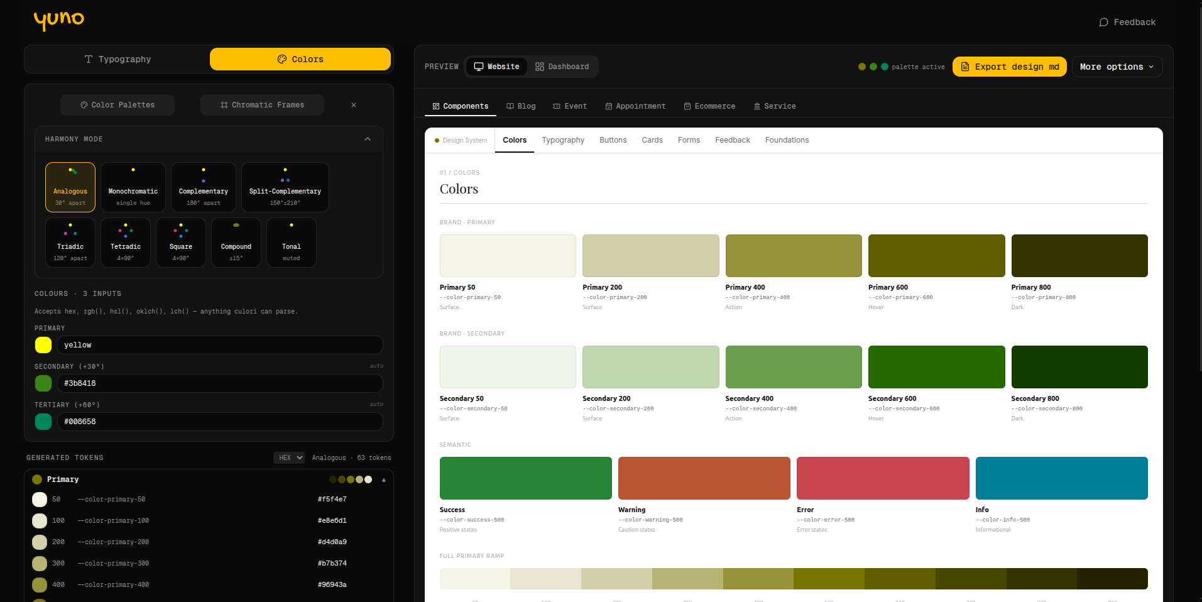Click hex value #d4d0a9
The image size is (1202, 602).
(332, 542)
